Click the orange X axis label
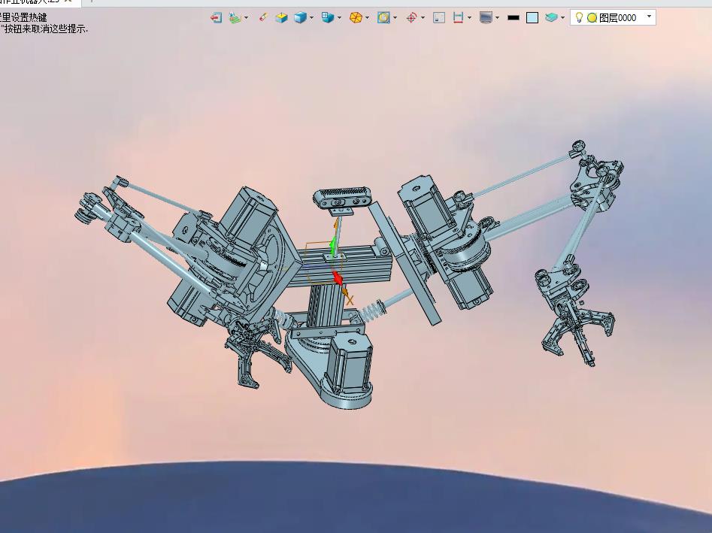Screen dimensions: 712x533 350,300
